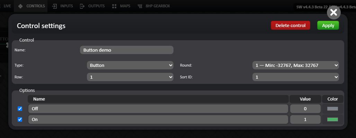Click the 8HP GEARBOX gear icon
The image size is (356, 138).
(x=140, y=6)
